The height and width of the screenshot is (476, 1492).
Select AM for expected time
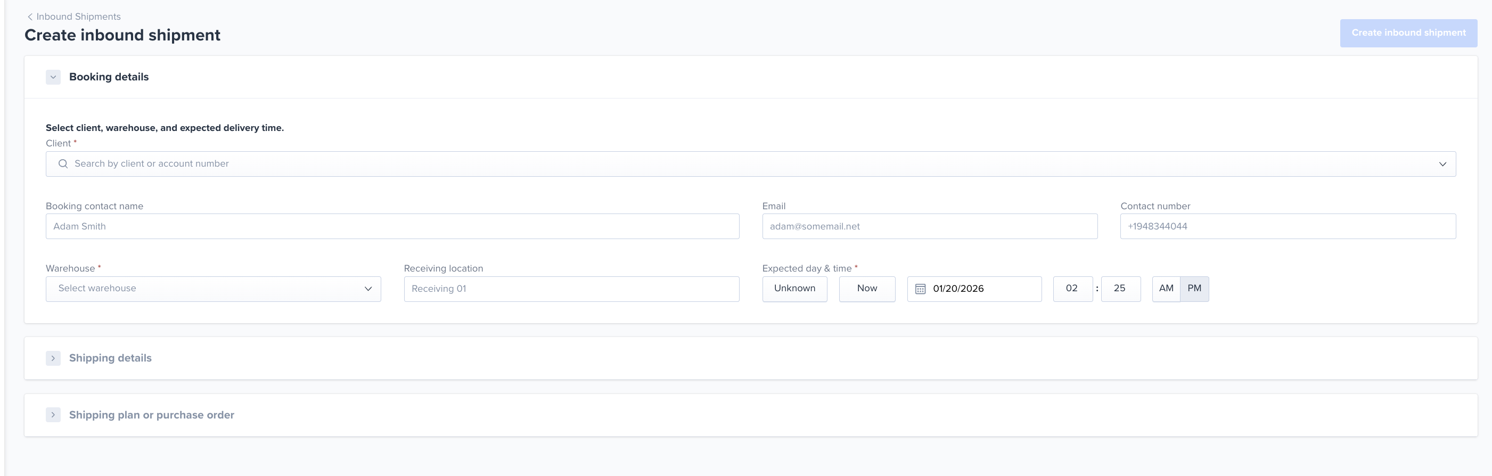(x=1166, y=289)
